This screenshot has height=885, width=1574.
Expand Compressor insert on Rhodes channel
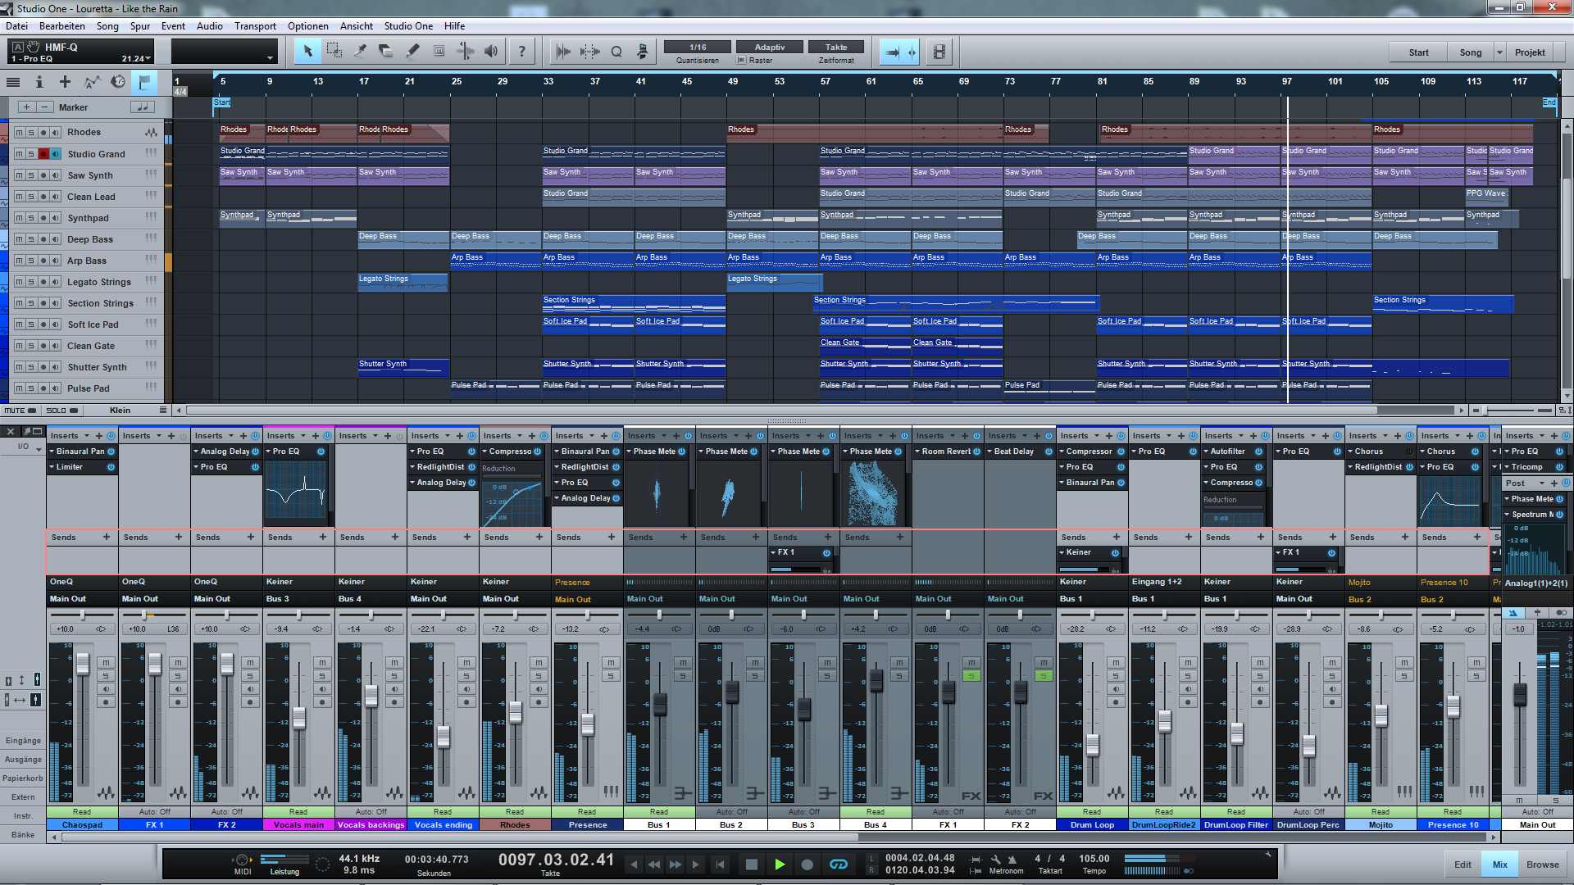485,452
